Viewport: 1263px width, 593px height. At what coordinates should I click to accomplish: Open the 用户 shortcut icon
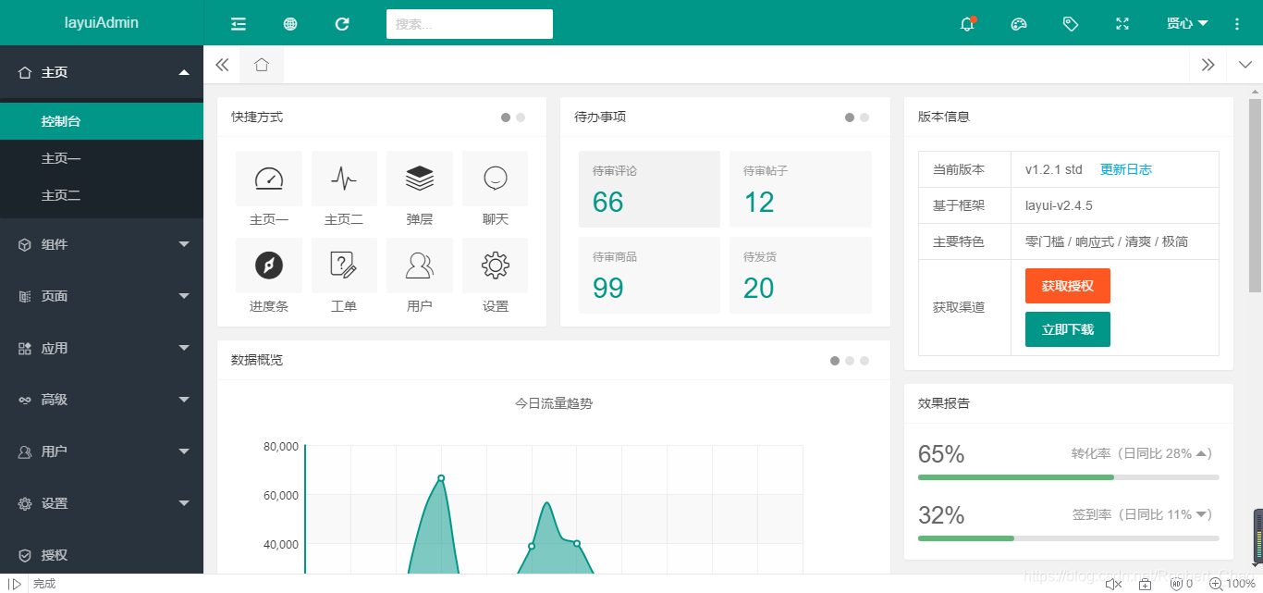[420, 266]
